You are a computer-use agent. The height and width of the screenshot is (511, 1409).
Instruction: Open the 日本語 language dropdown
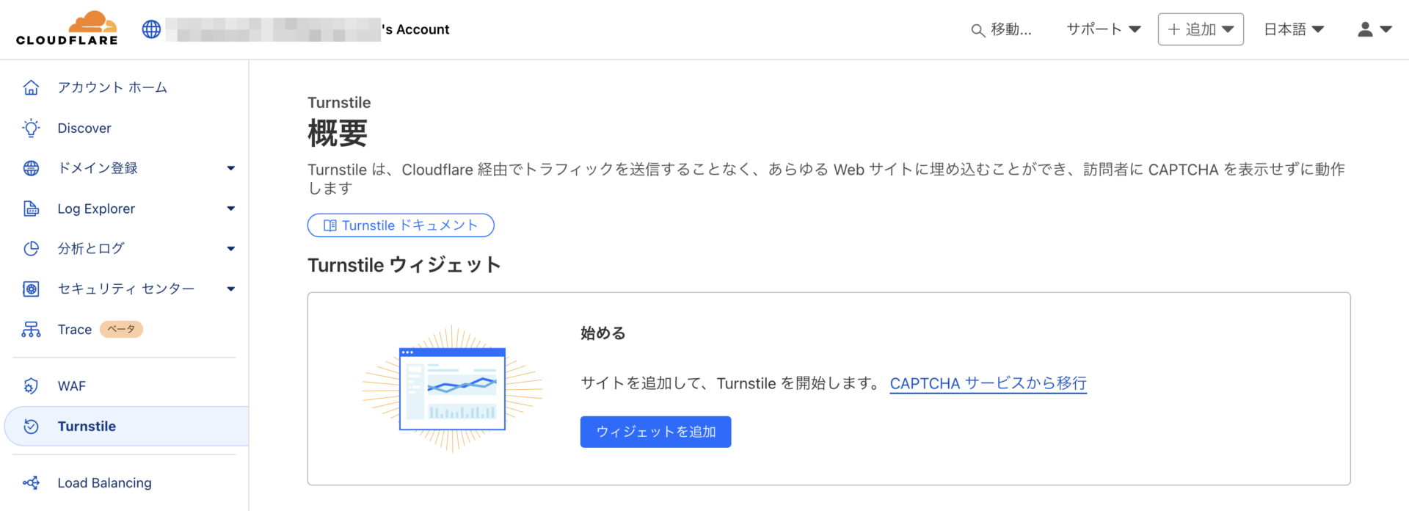coord(1293,29)
